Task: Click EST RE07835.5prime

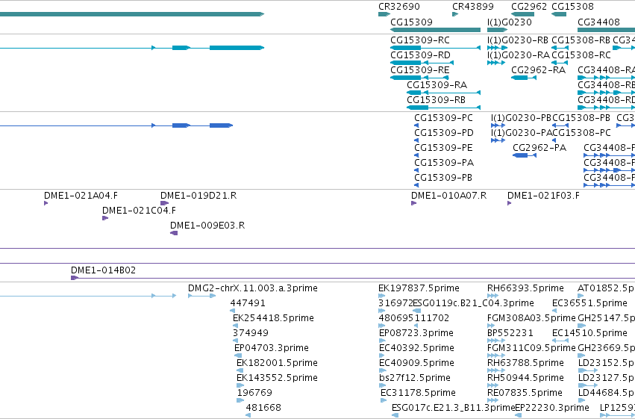Action: pyautogui.click(x=493, y=401)
